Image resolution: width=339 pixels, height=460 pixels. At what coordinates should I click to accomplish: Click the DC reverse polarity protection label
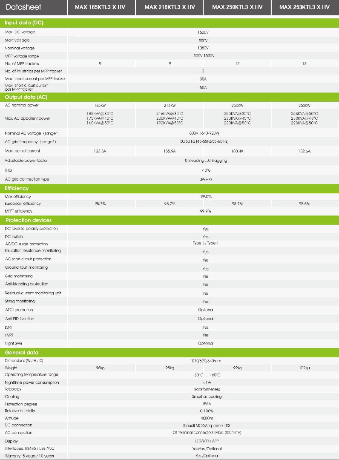coord(32,229)
